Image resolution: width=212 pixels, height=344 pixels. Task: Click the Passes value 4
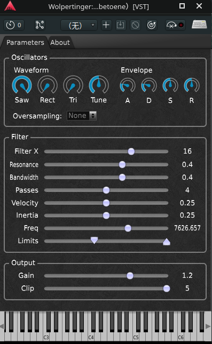187,190
